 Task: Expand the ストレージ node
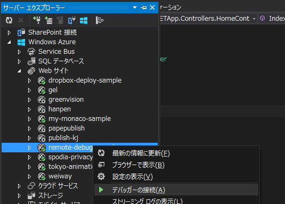(19, 196)
